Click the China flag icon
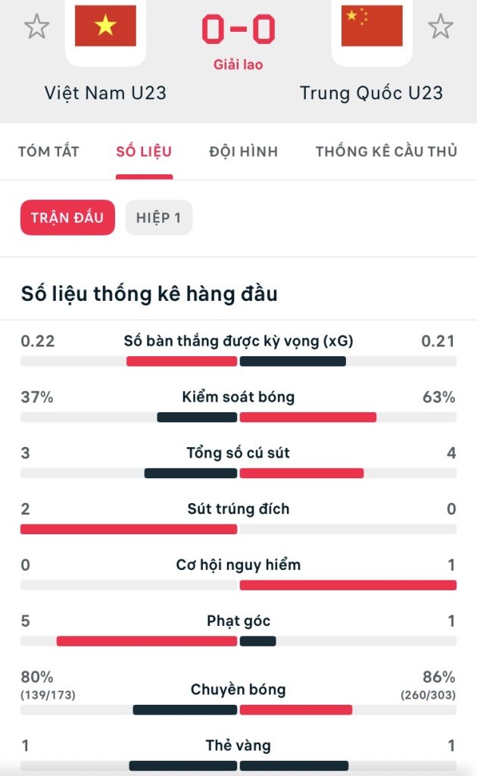This screenshot has height=776, width=477. (x=372, y=27)
